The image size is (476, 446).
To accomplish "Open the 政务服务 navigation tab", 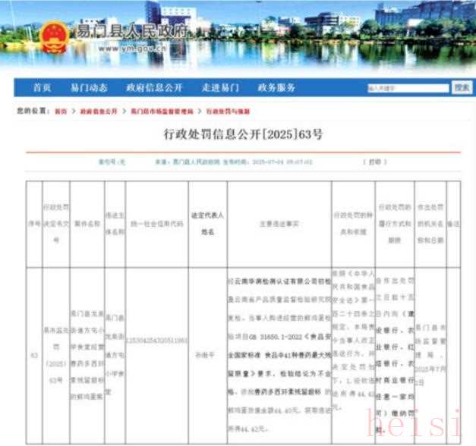I will click(276, 87).
